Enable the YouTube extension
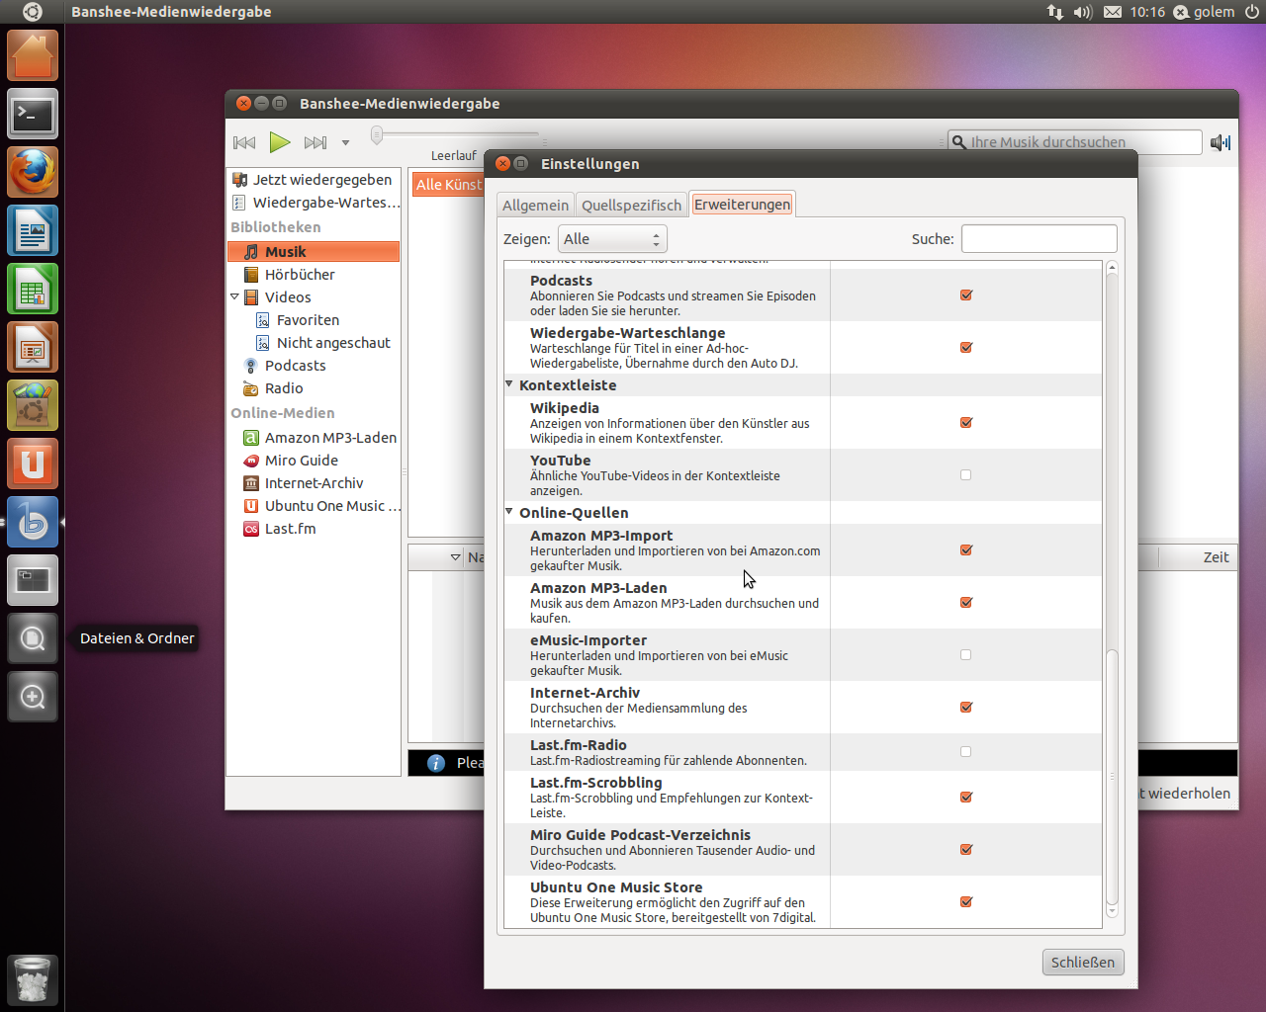The width and height of the screenshot is (1266, 1012). tap(966, 475)
